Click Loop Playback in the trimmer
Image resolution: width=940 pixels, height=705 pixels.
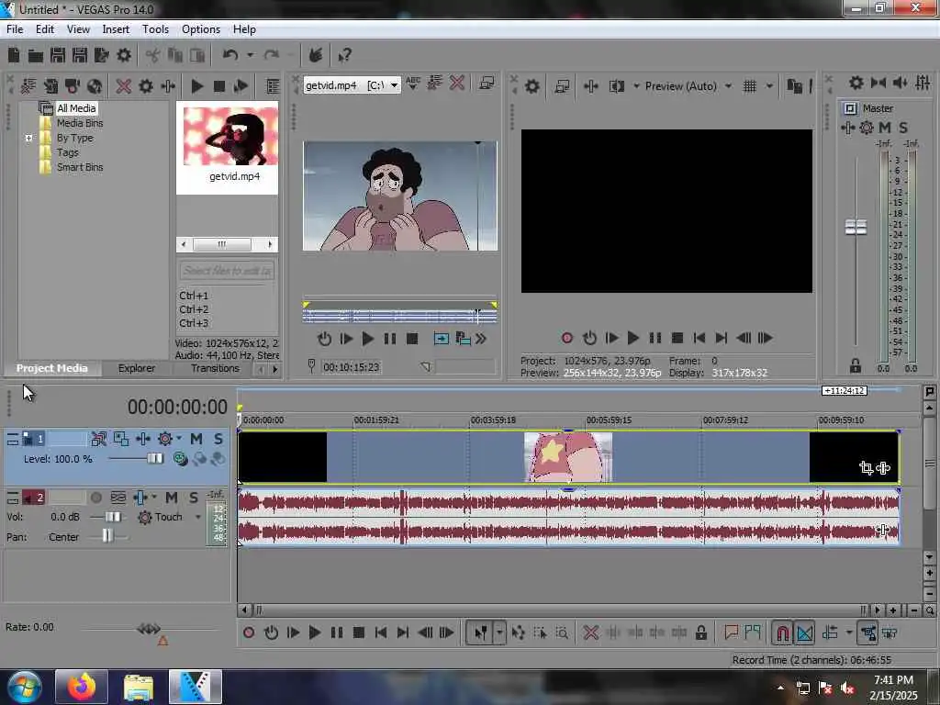[324, 339]
